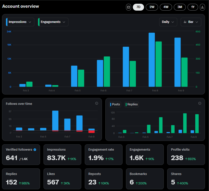Open the Engagement rate stat card
This screenshot has height=191, width=209.
point(104,155)
